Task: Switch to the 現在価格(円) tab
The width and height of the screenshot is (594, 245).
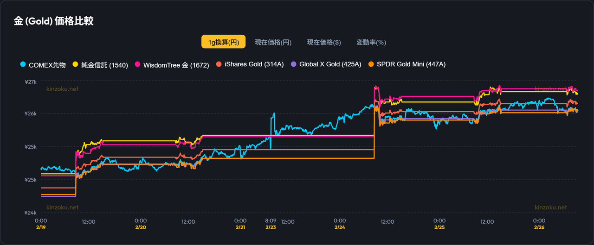Action: pos(273,42)
